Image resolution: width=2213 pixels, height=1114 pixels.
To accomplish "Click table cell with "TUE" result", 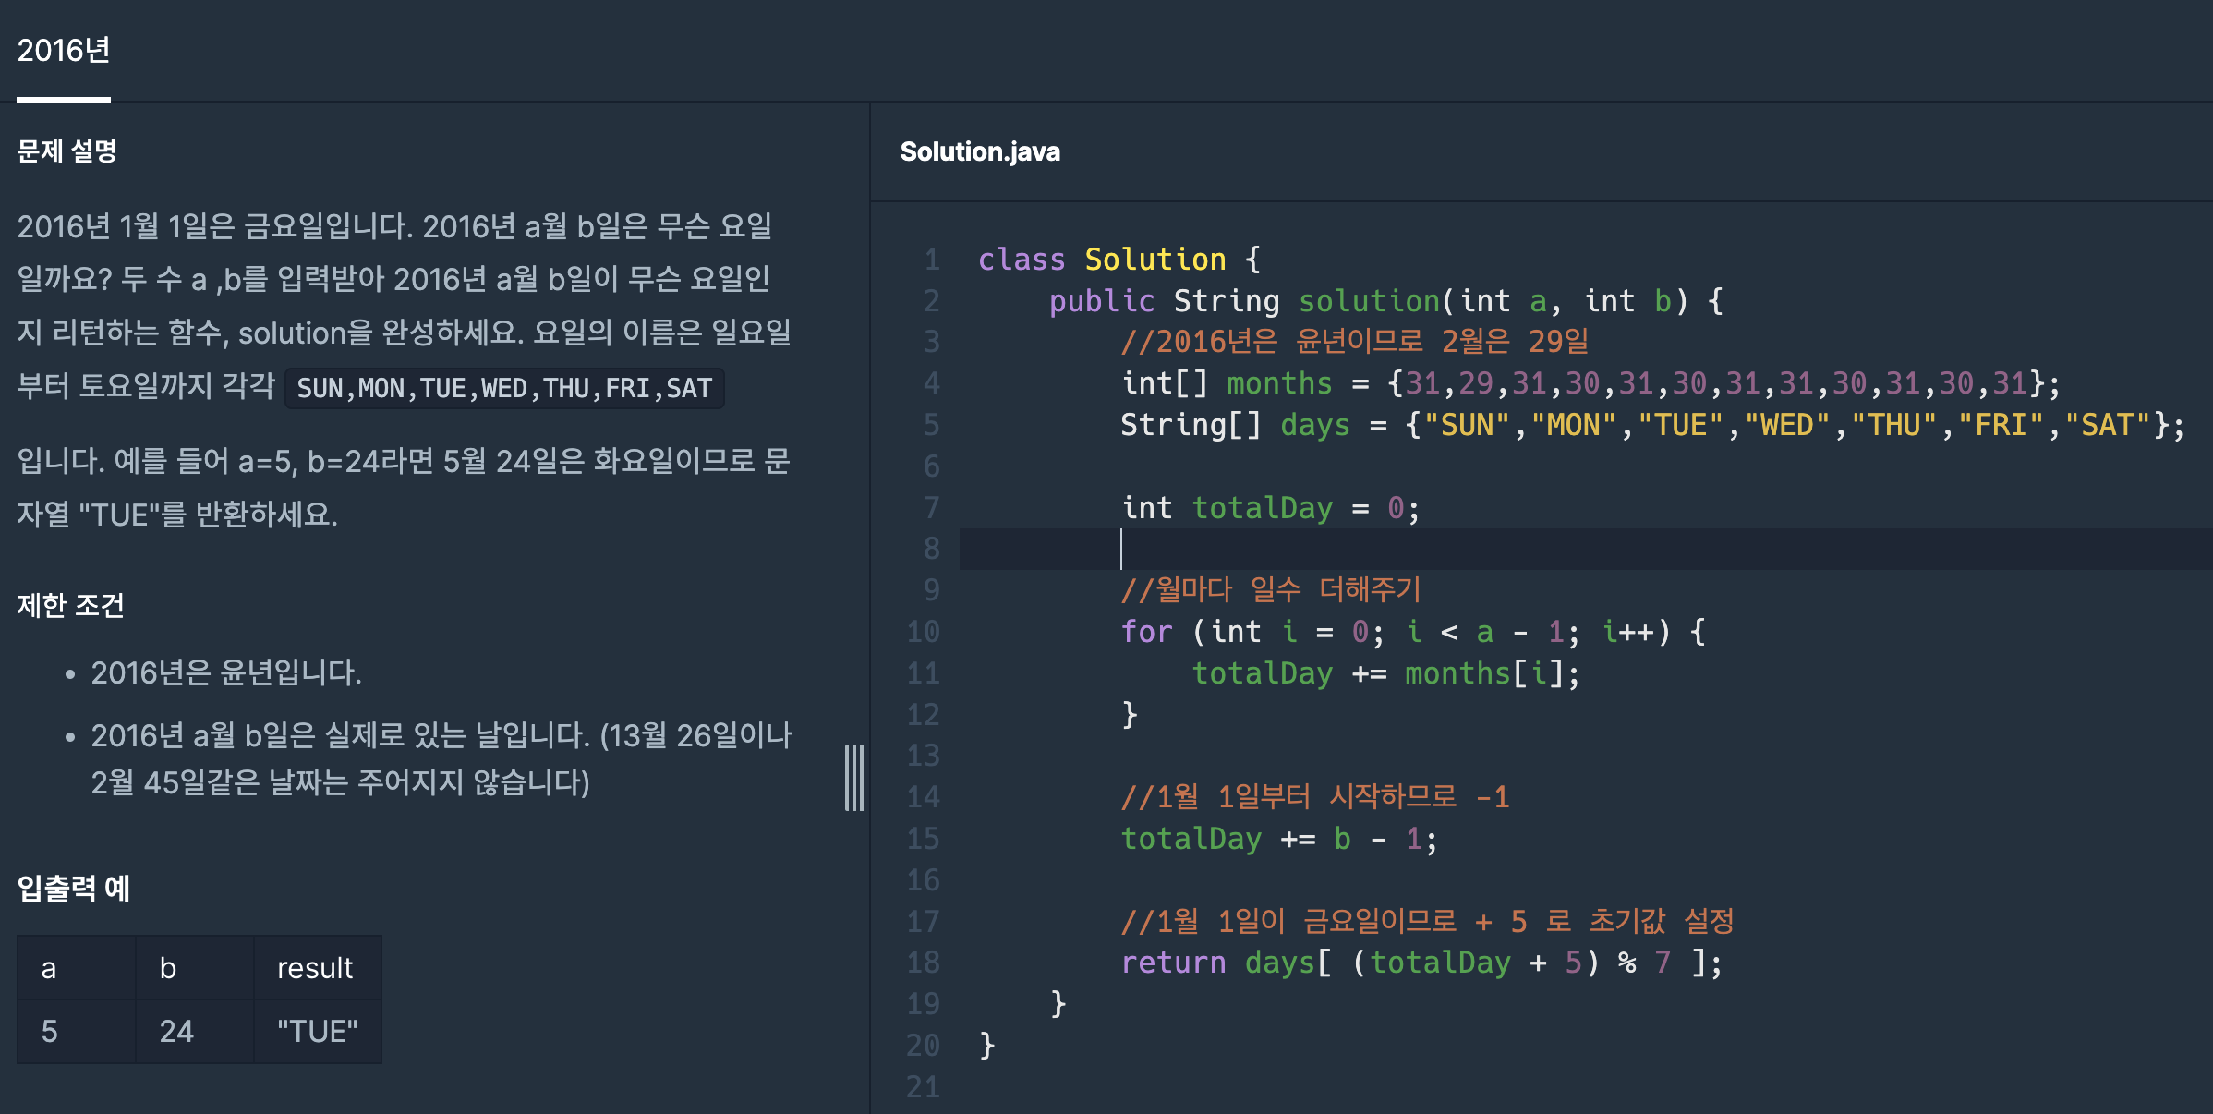I will click(318, 1031).
